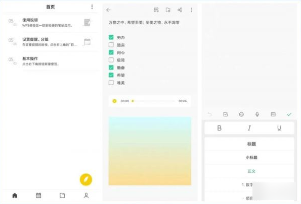Open the three-dot menu on 首页 header
This screenshot has width=301, height=204.
(92, 7)
